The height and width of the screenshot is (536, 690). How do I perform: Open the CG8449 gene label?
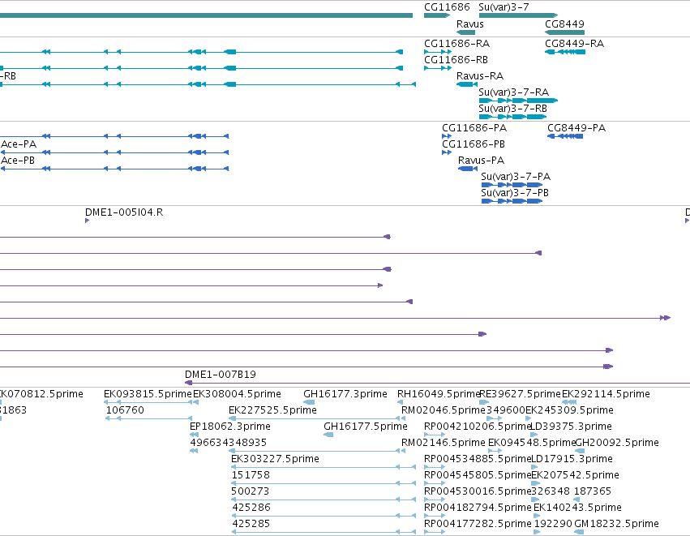(564, 24)
